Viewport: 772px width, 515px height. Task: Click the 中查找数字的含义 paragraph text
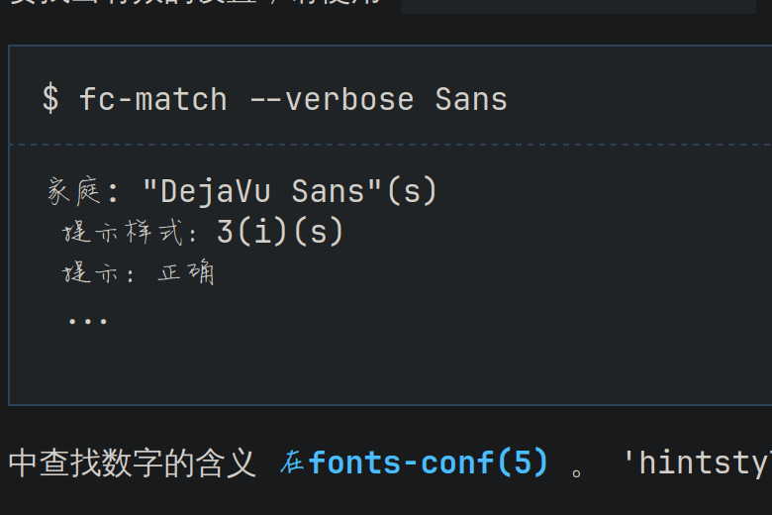(133, 463)
